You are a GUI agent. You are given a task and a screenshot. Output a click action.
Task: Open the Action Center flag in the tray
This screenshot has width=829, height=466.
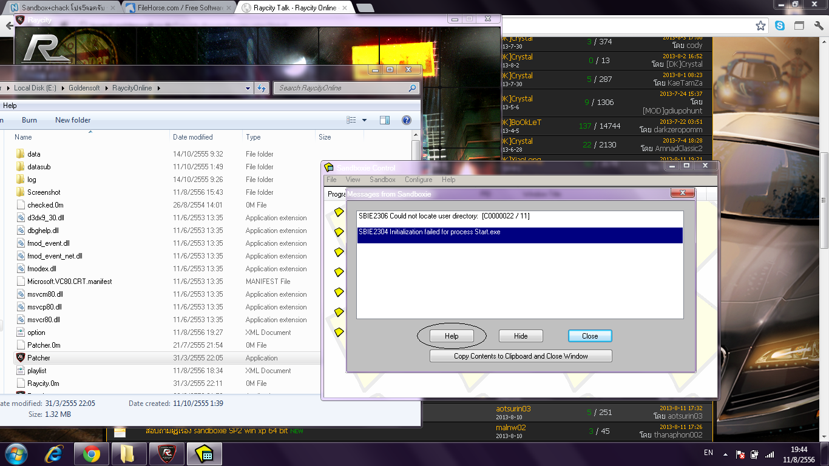(740, 454)
